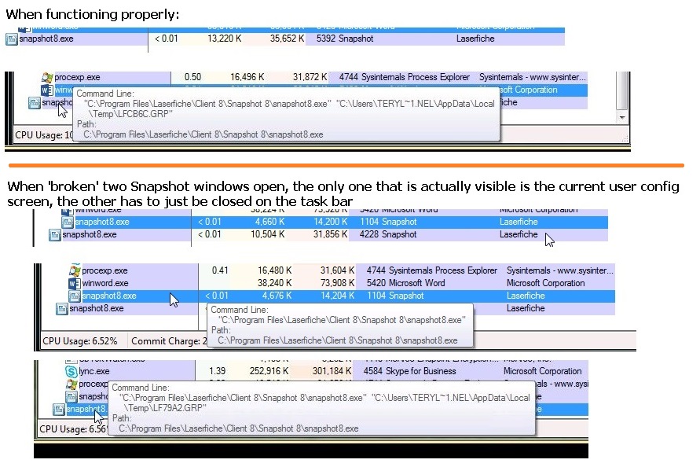The image size is (700, 467).
Task: Click the snapshot icon left of the LF79A2.GRP tooltip
Action: click(58, 410)
